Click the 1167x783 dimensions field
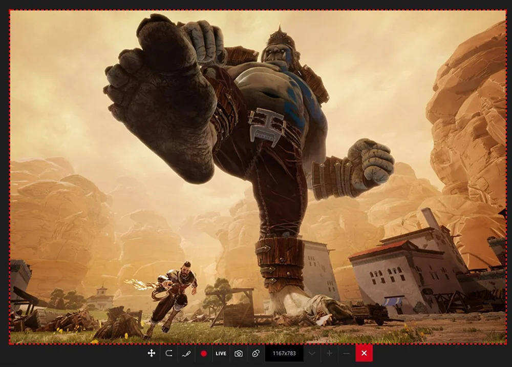Image resolution: width=512 pixels, height=367 pixels. (284, 353)
